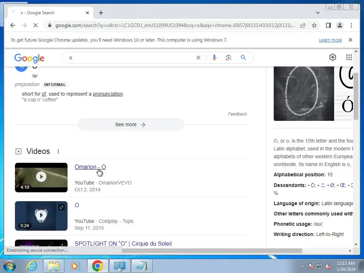This screenshot has height=273, width=364.
Task: Click the page scroll down arrow
Action: tap(356, 244)
